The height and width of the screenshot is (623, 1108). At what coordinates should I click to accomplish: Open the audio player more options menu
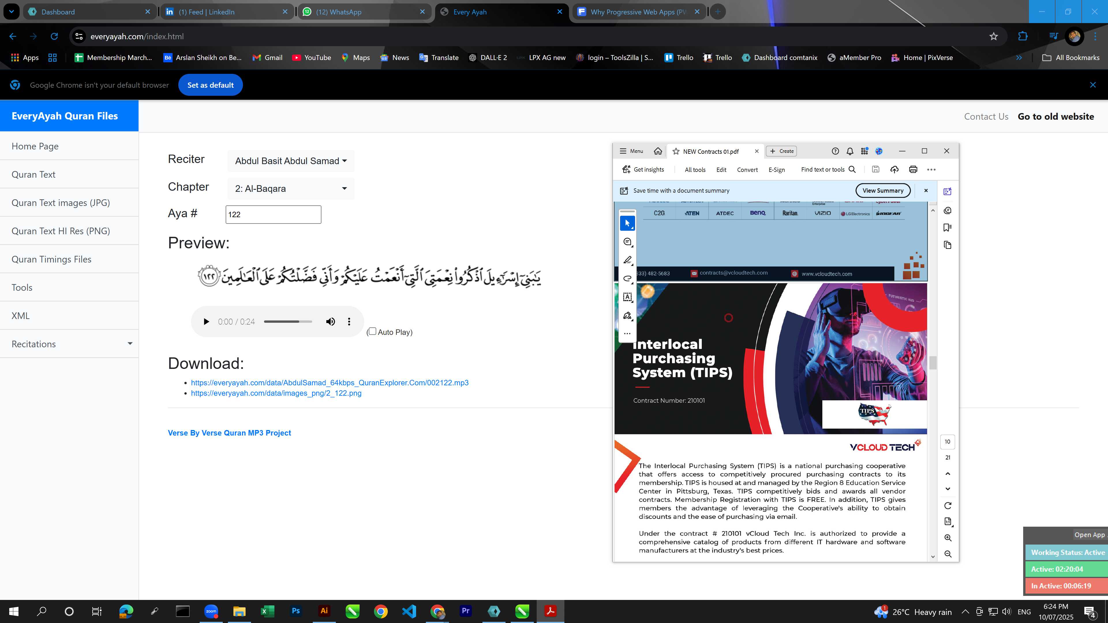coord(349,322)
